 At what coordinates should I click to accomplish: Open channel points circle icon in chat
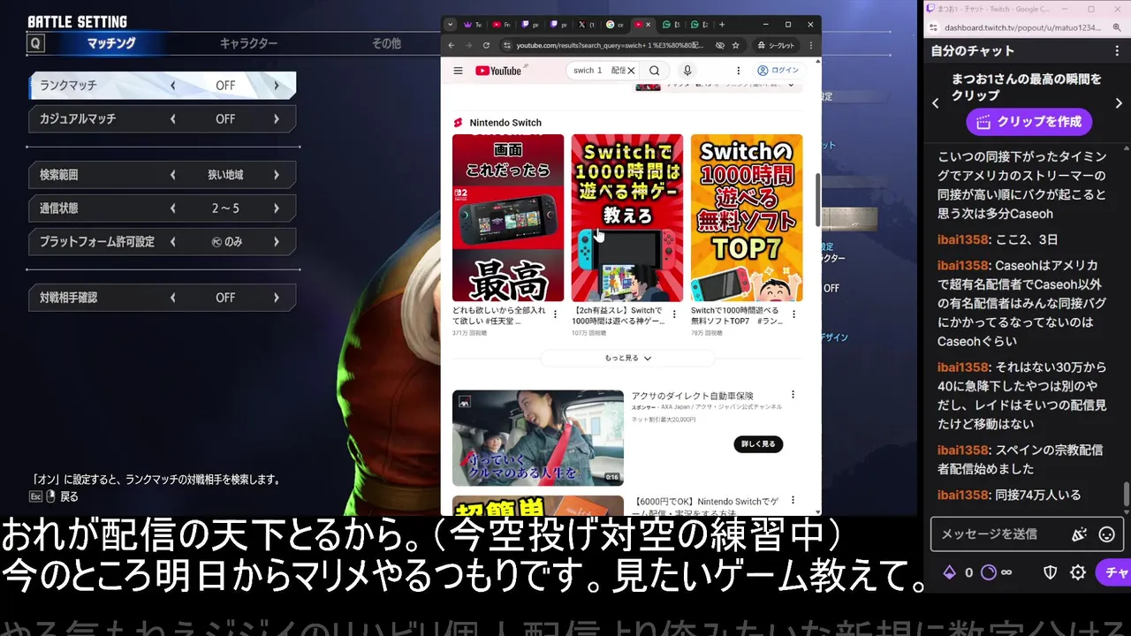click(x=989, y=572)
